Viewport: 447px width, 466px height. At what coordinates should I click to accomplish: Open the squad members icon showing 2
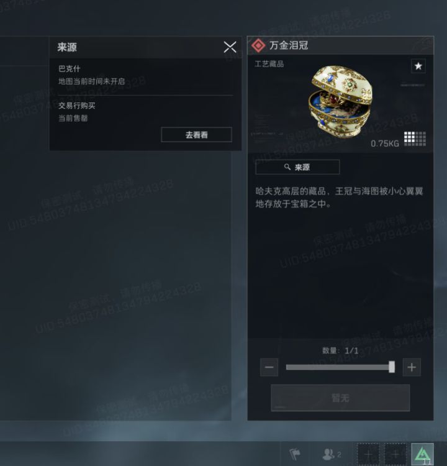coord(332,454)
